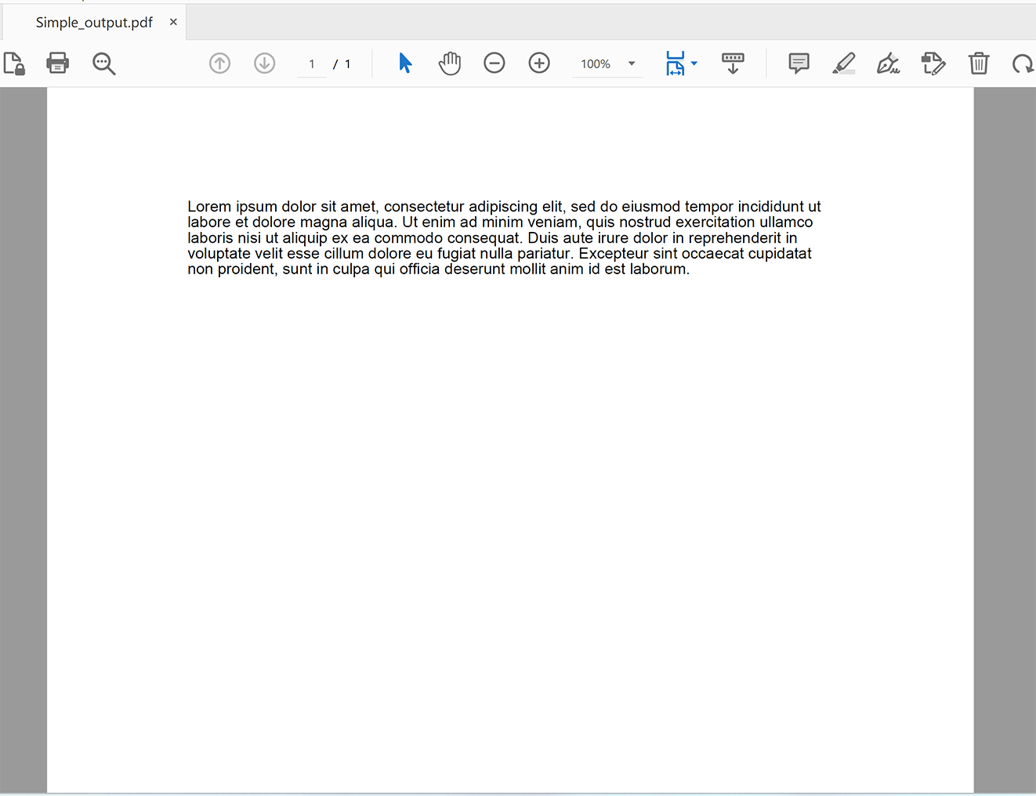
Task: Activate the Selection arrow tool
Action: 405,63
